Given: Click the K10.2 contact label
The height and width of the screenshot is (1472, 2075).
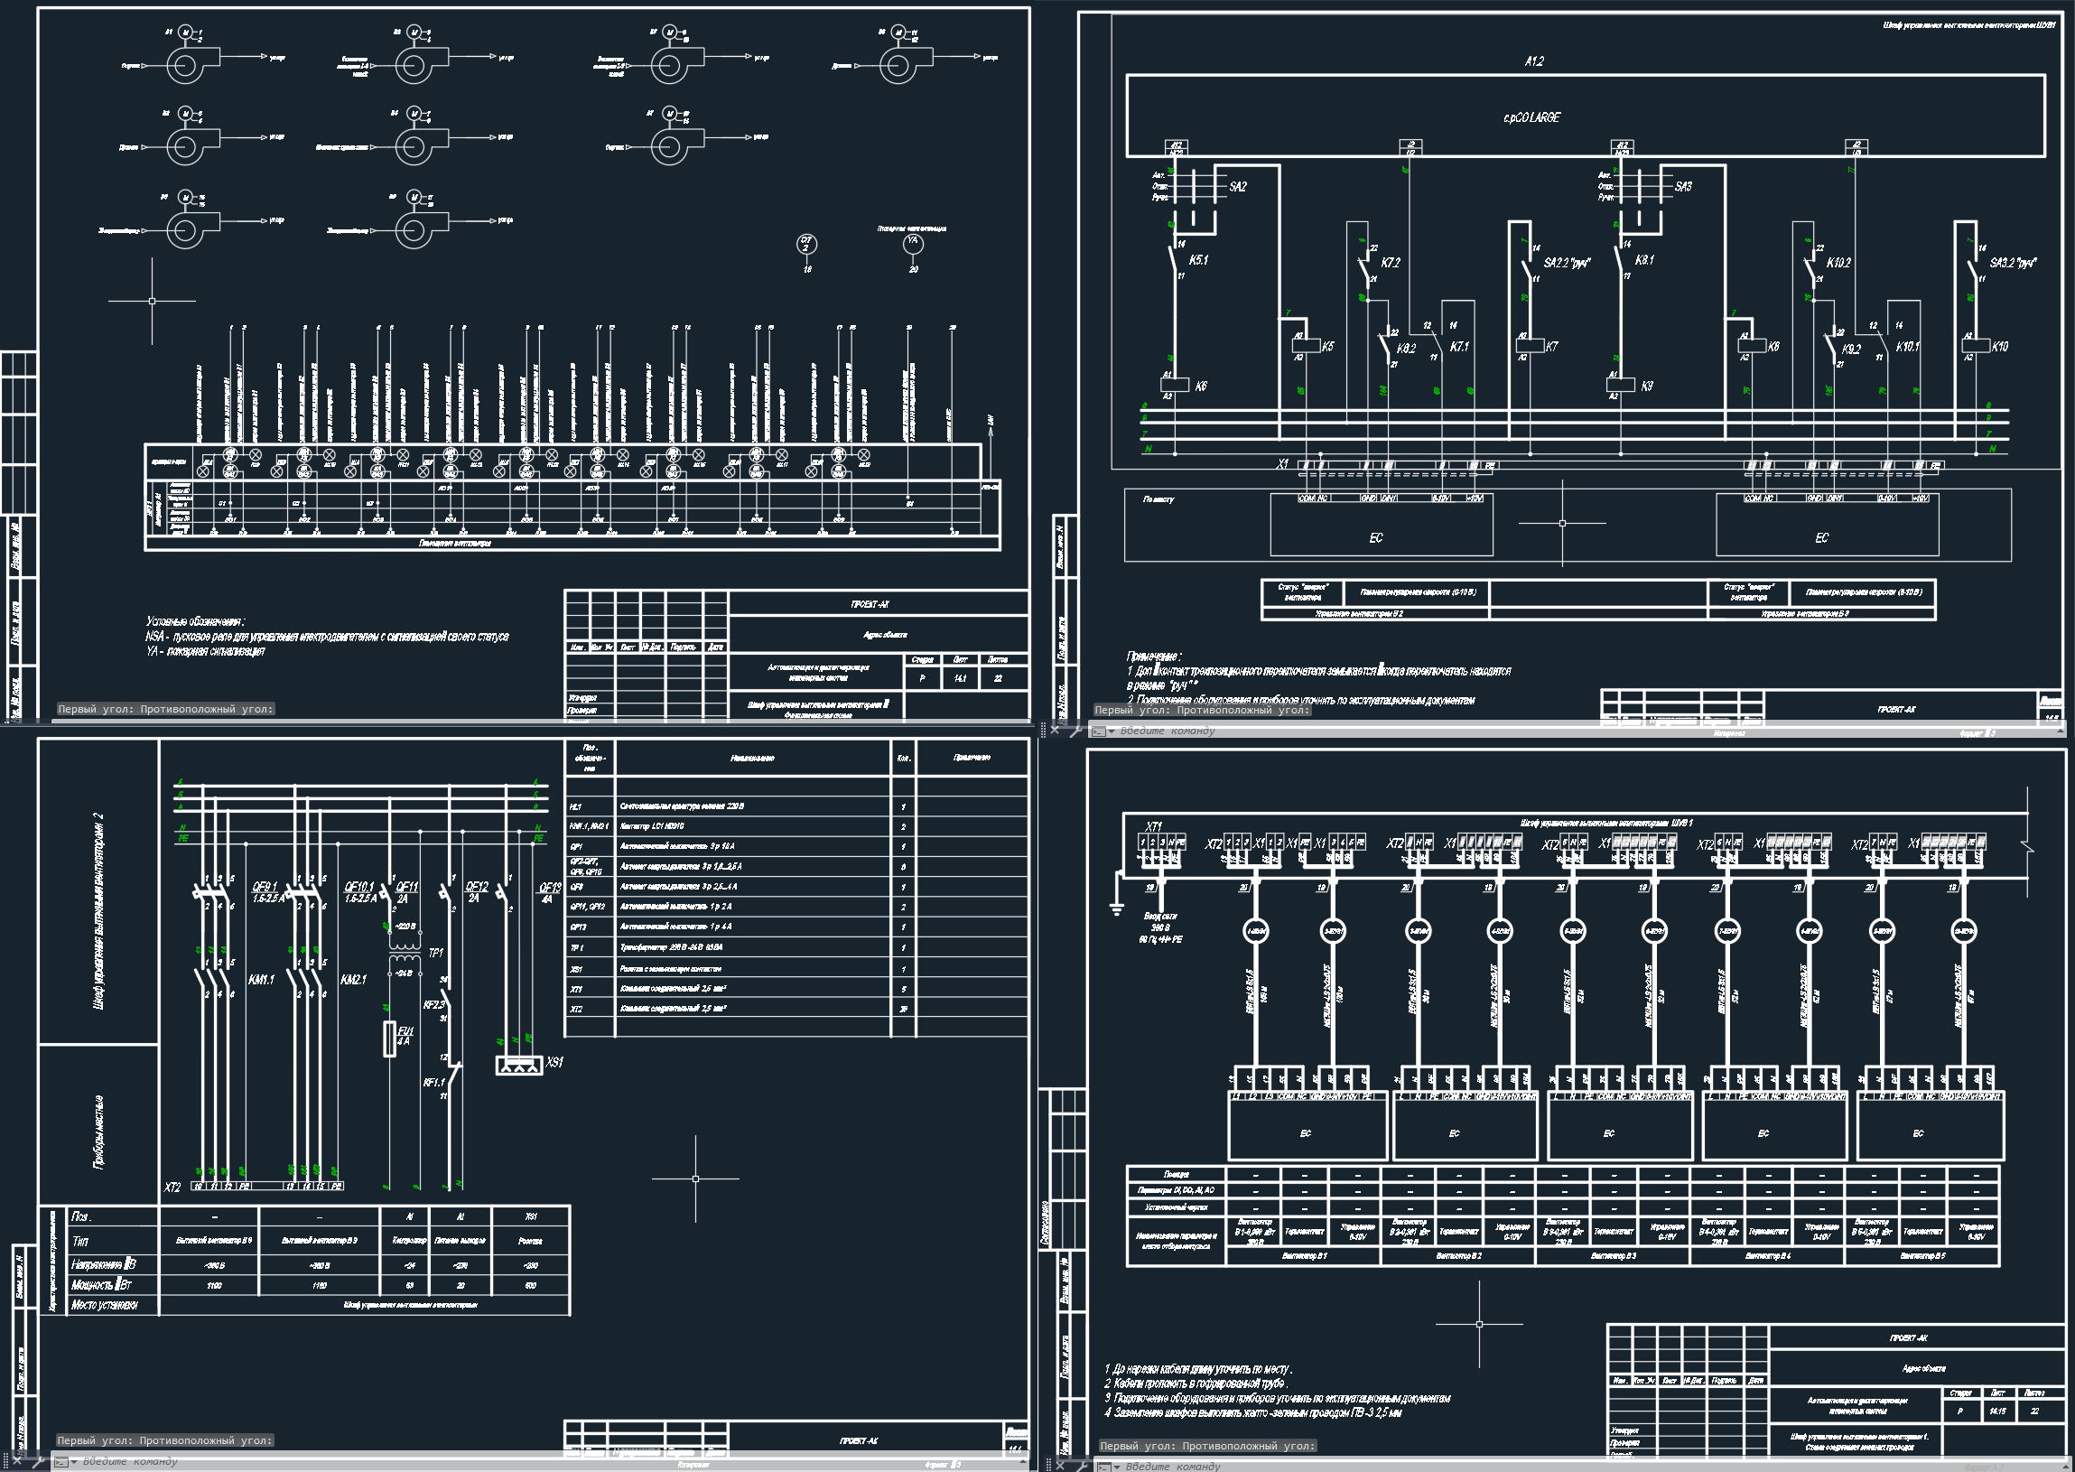Looking at the screenshot, I should point(1838,263).
